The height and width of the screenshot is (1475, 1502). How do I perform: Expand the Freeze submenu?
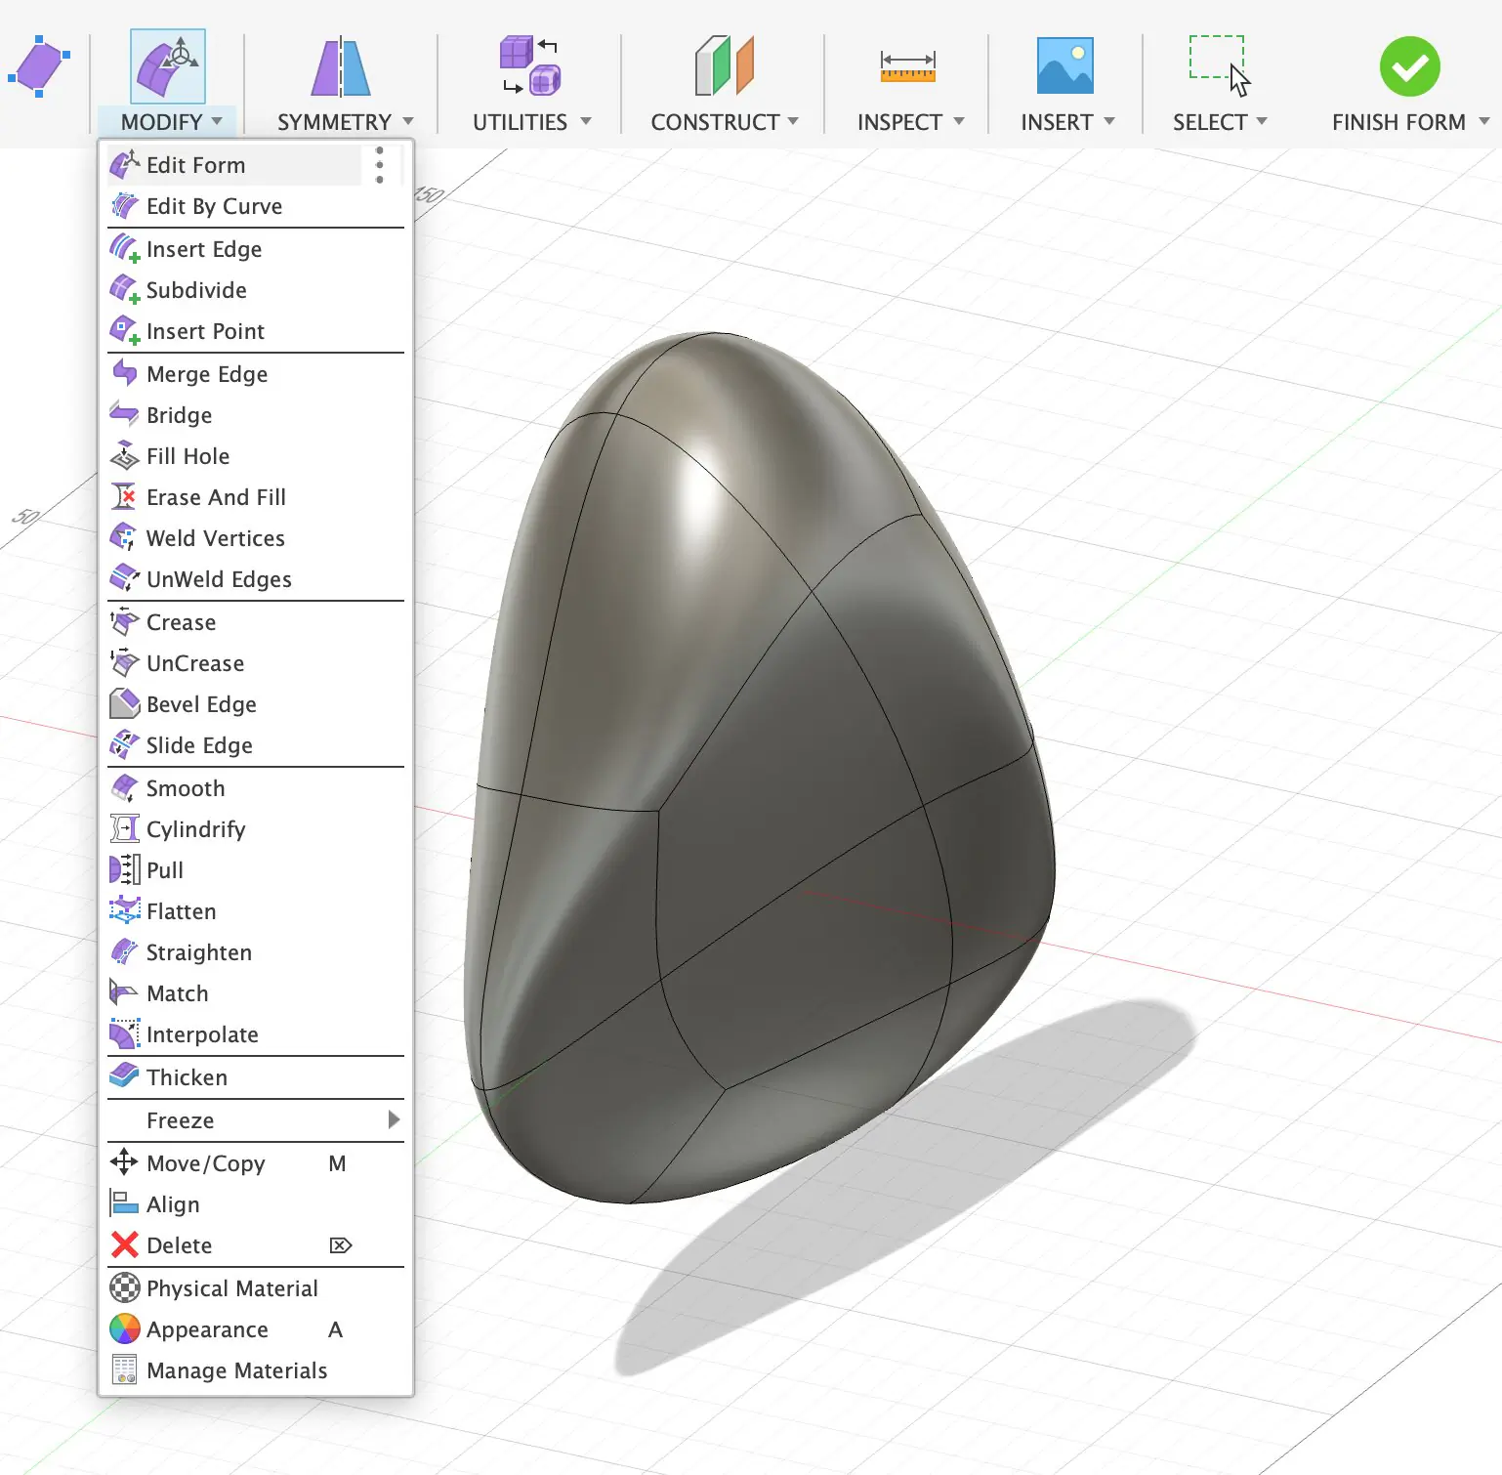click(x=180, y=1120)
